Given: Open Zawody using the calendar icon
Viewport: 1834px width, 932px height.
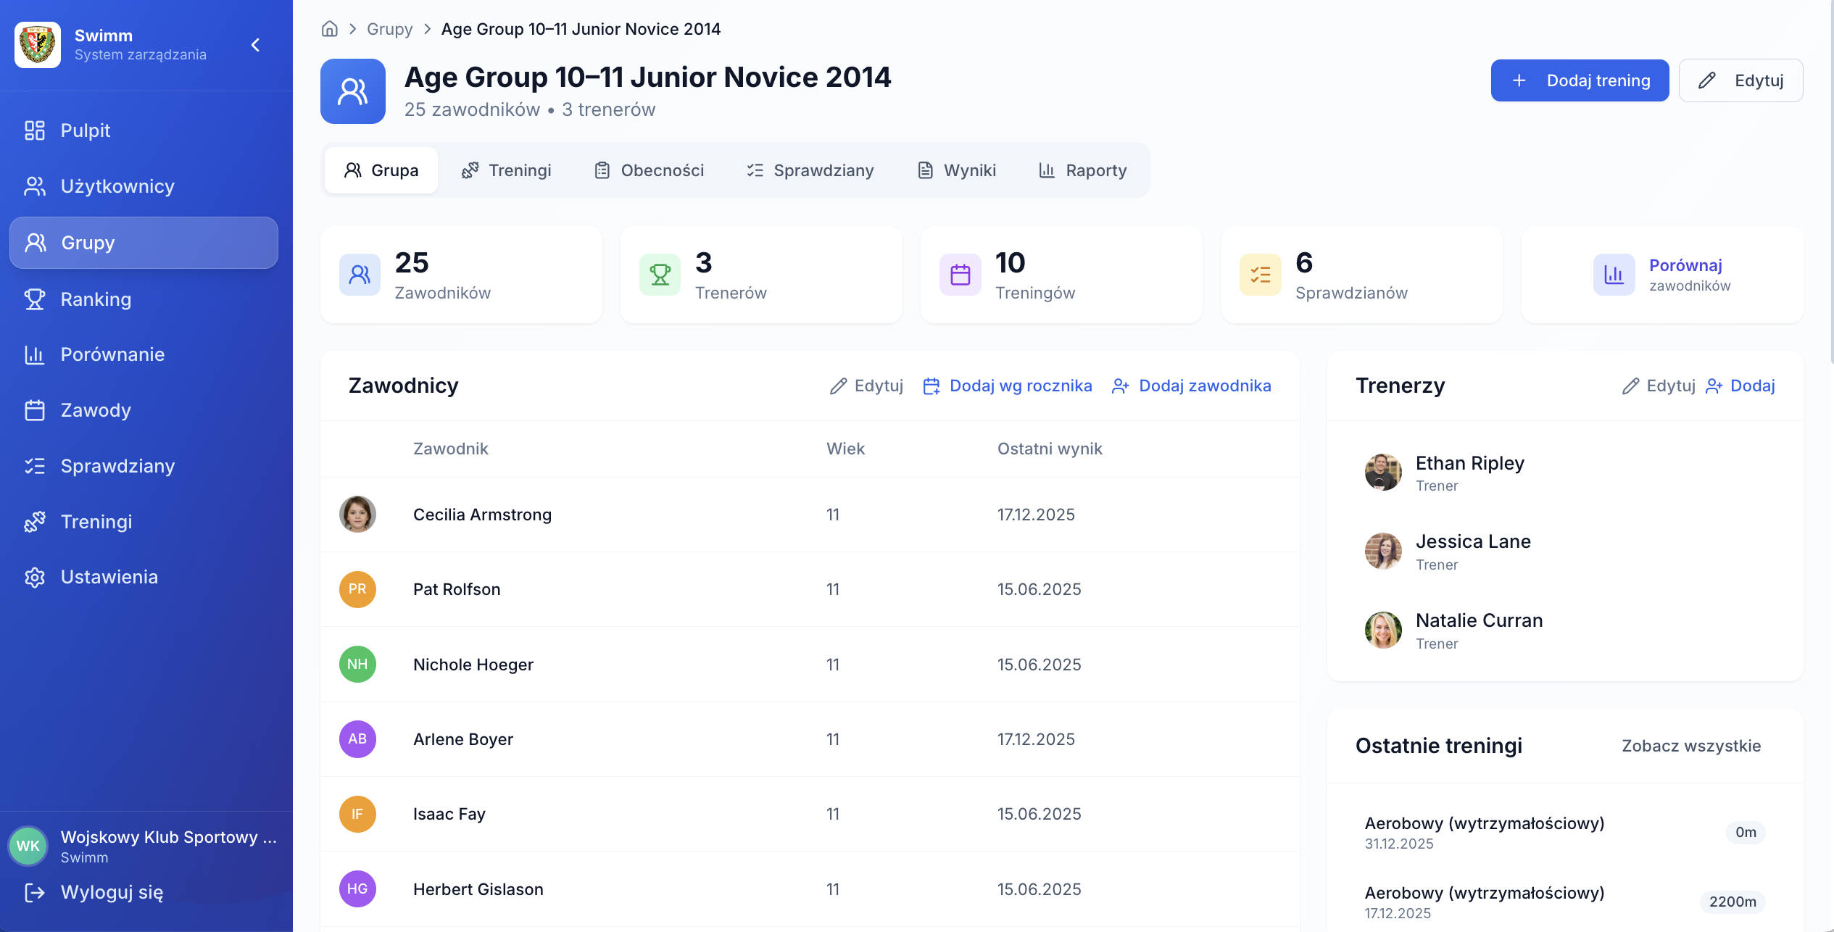Looking at the screenshot, I should coord(34,410).
